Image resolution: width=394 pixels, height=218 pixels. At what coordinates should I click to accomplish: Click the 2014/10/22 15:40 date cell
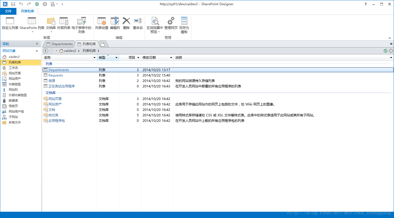pos(156,75)
